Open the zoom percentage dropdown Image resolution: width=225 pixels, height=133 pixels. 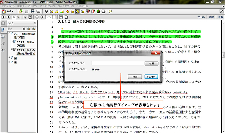(x=54, y=17)
